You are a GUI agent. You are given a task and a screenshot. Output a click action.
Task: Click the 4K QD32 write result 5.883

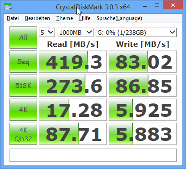[143, 134]
